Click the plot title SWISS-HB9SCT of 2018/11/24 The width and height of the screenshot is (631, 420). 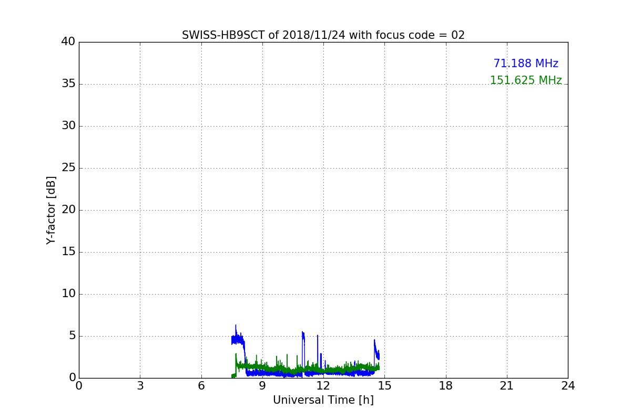point(323,35)
